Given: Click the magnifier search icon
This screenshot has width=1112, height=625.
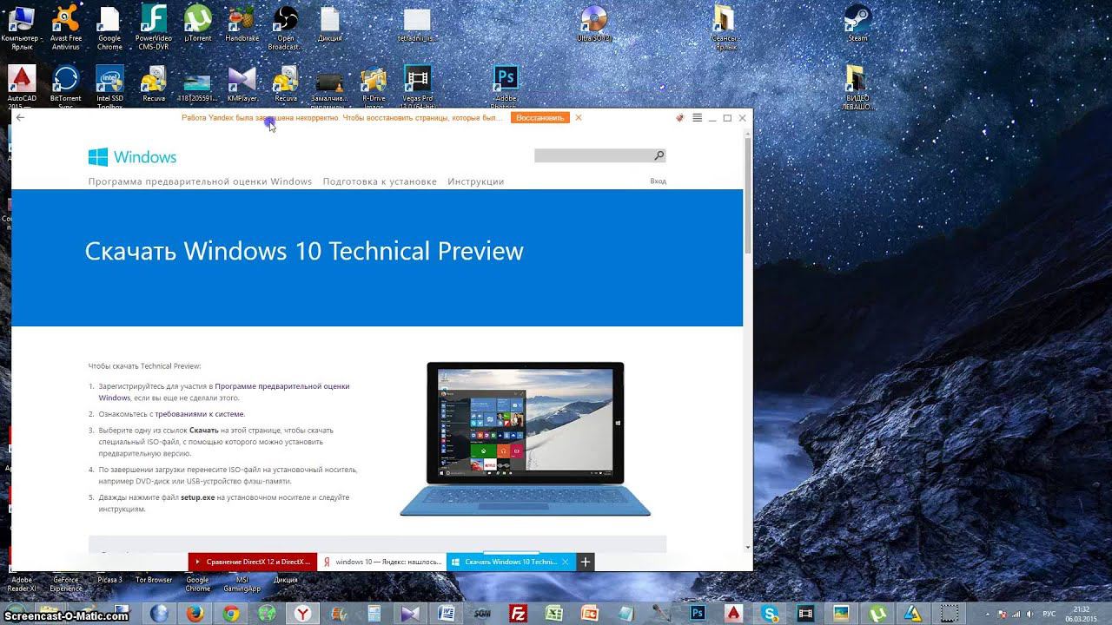Looking at the screenshot, I should 659,155.
